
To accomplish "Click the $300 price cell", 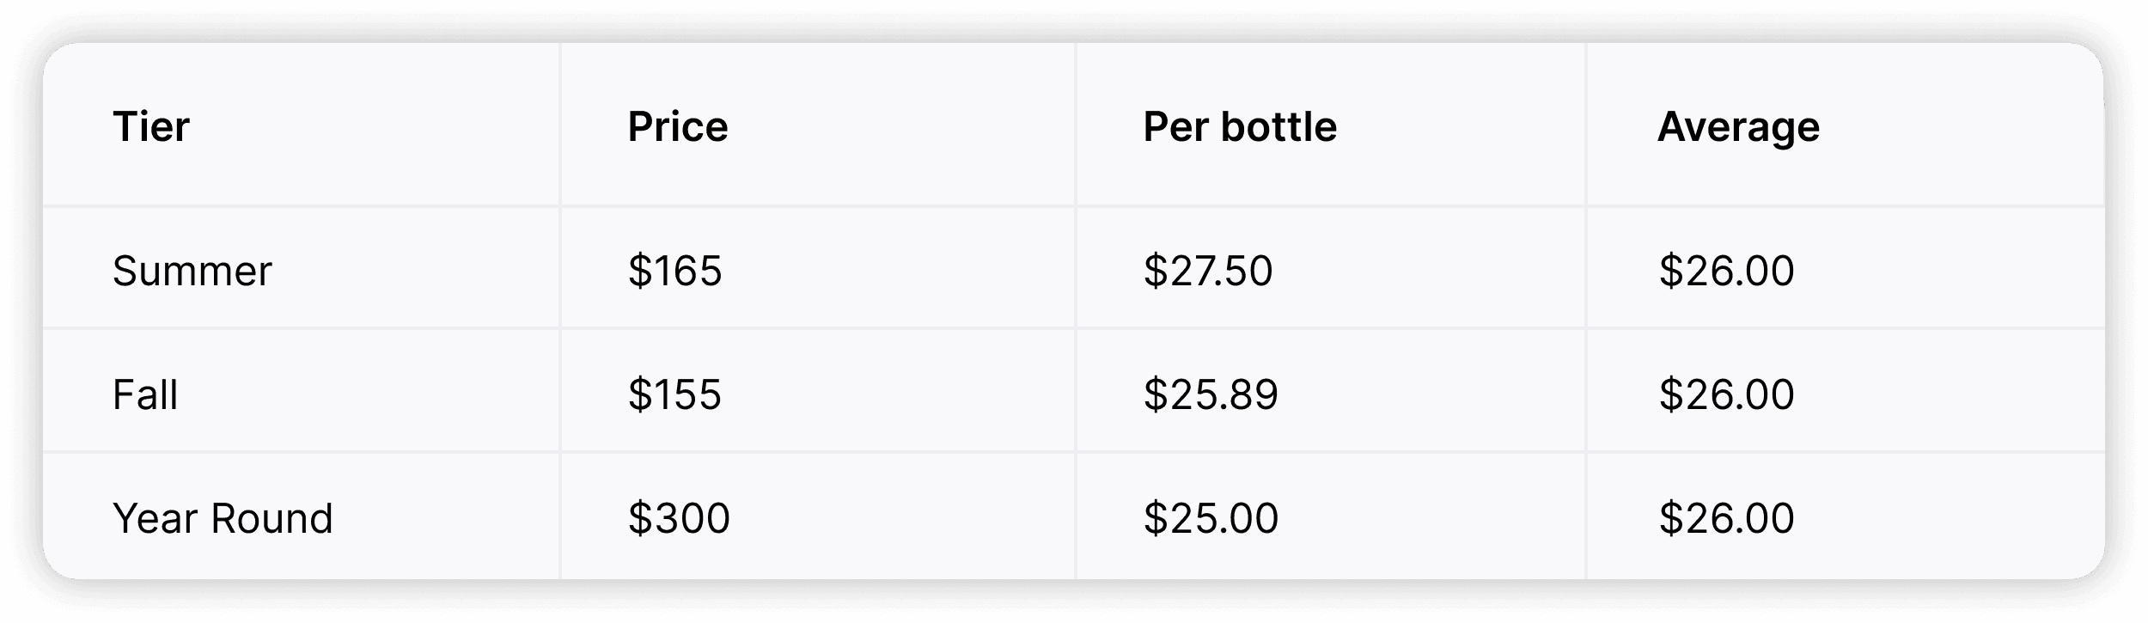I will 679,519.
